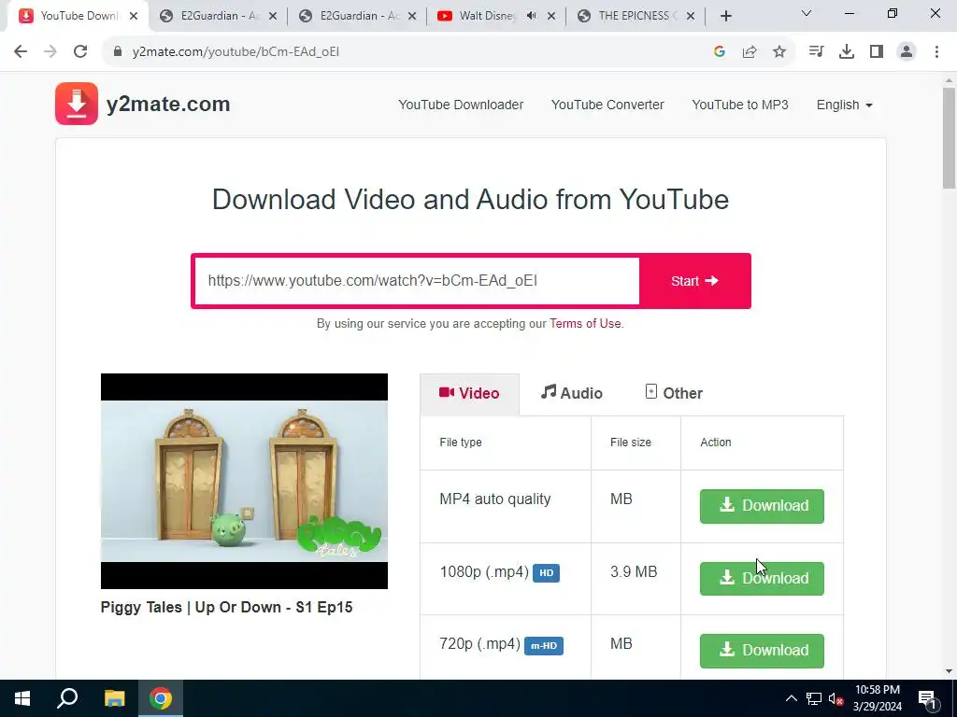Open the Terms of Use link
Screen dimensions: 957x717
[x=585, y=324]
